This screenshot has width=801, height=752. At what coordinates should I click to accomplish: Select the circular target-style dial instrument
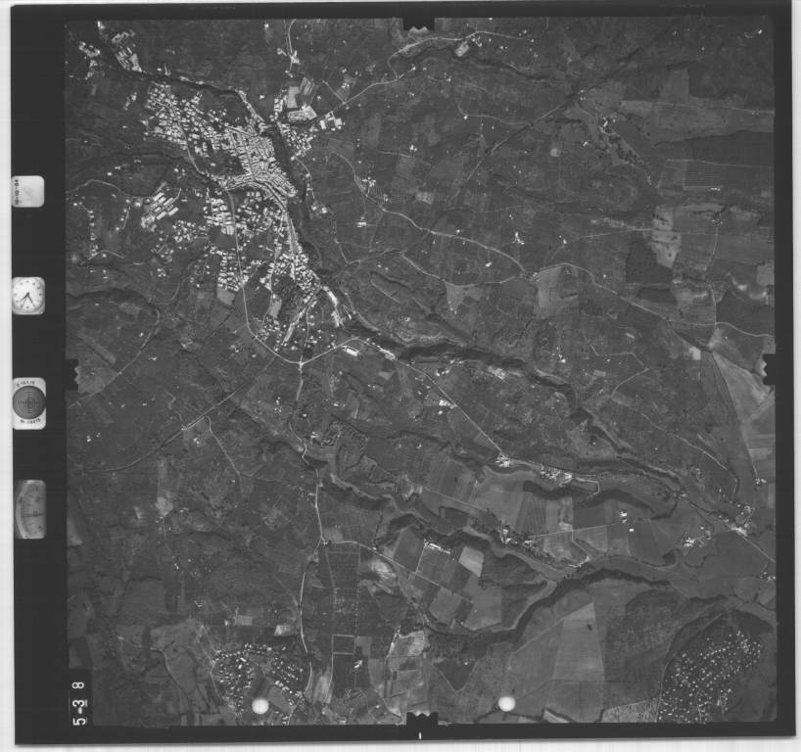click(28, 402)
